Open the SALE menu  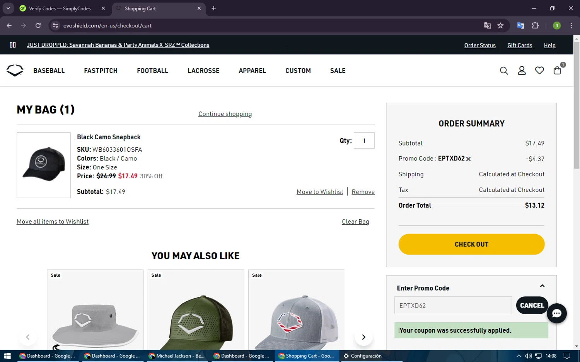click(x=338, y=71)
